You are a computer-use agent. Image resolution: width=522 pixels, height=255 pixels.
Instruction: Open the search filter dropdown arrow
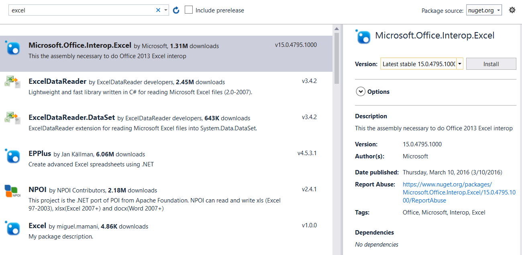click(165, 10)
